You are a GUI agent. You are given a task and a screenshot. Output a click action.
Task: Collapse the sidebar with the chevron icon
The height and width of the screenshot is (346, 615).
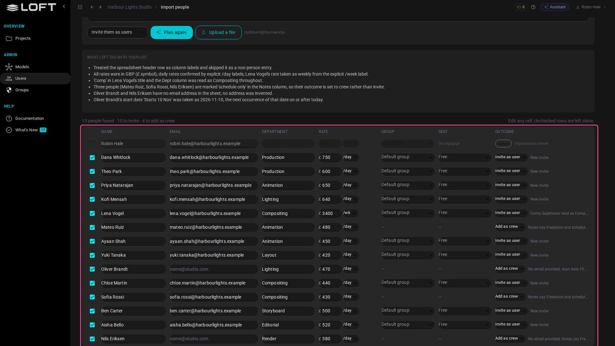click(64, 7)
